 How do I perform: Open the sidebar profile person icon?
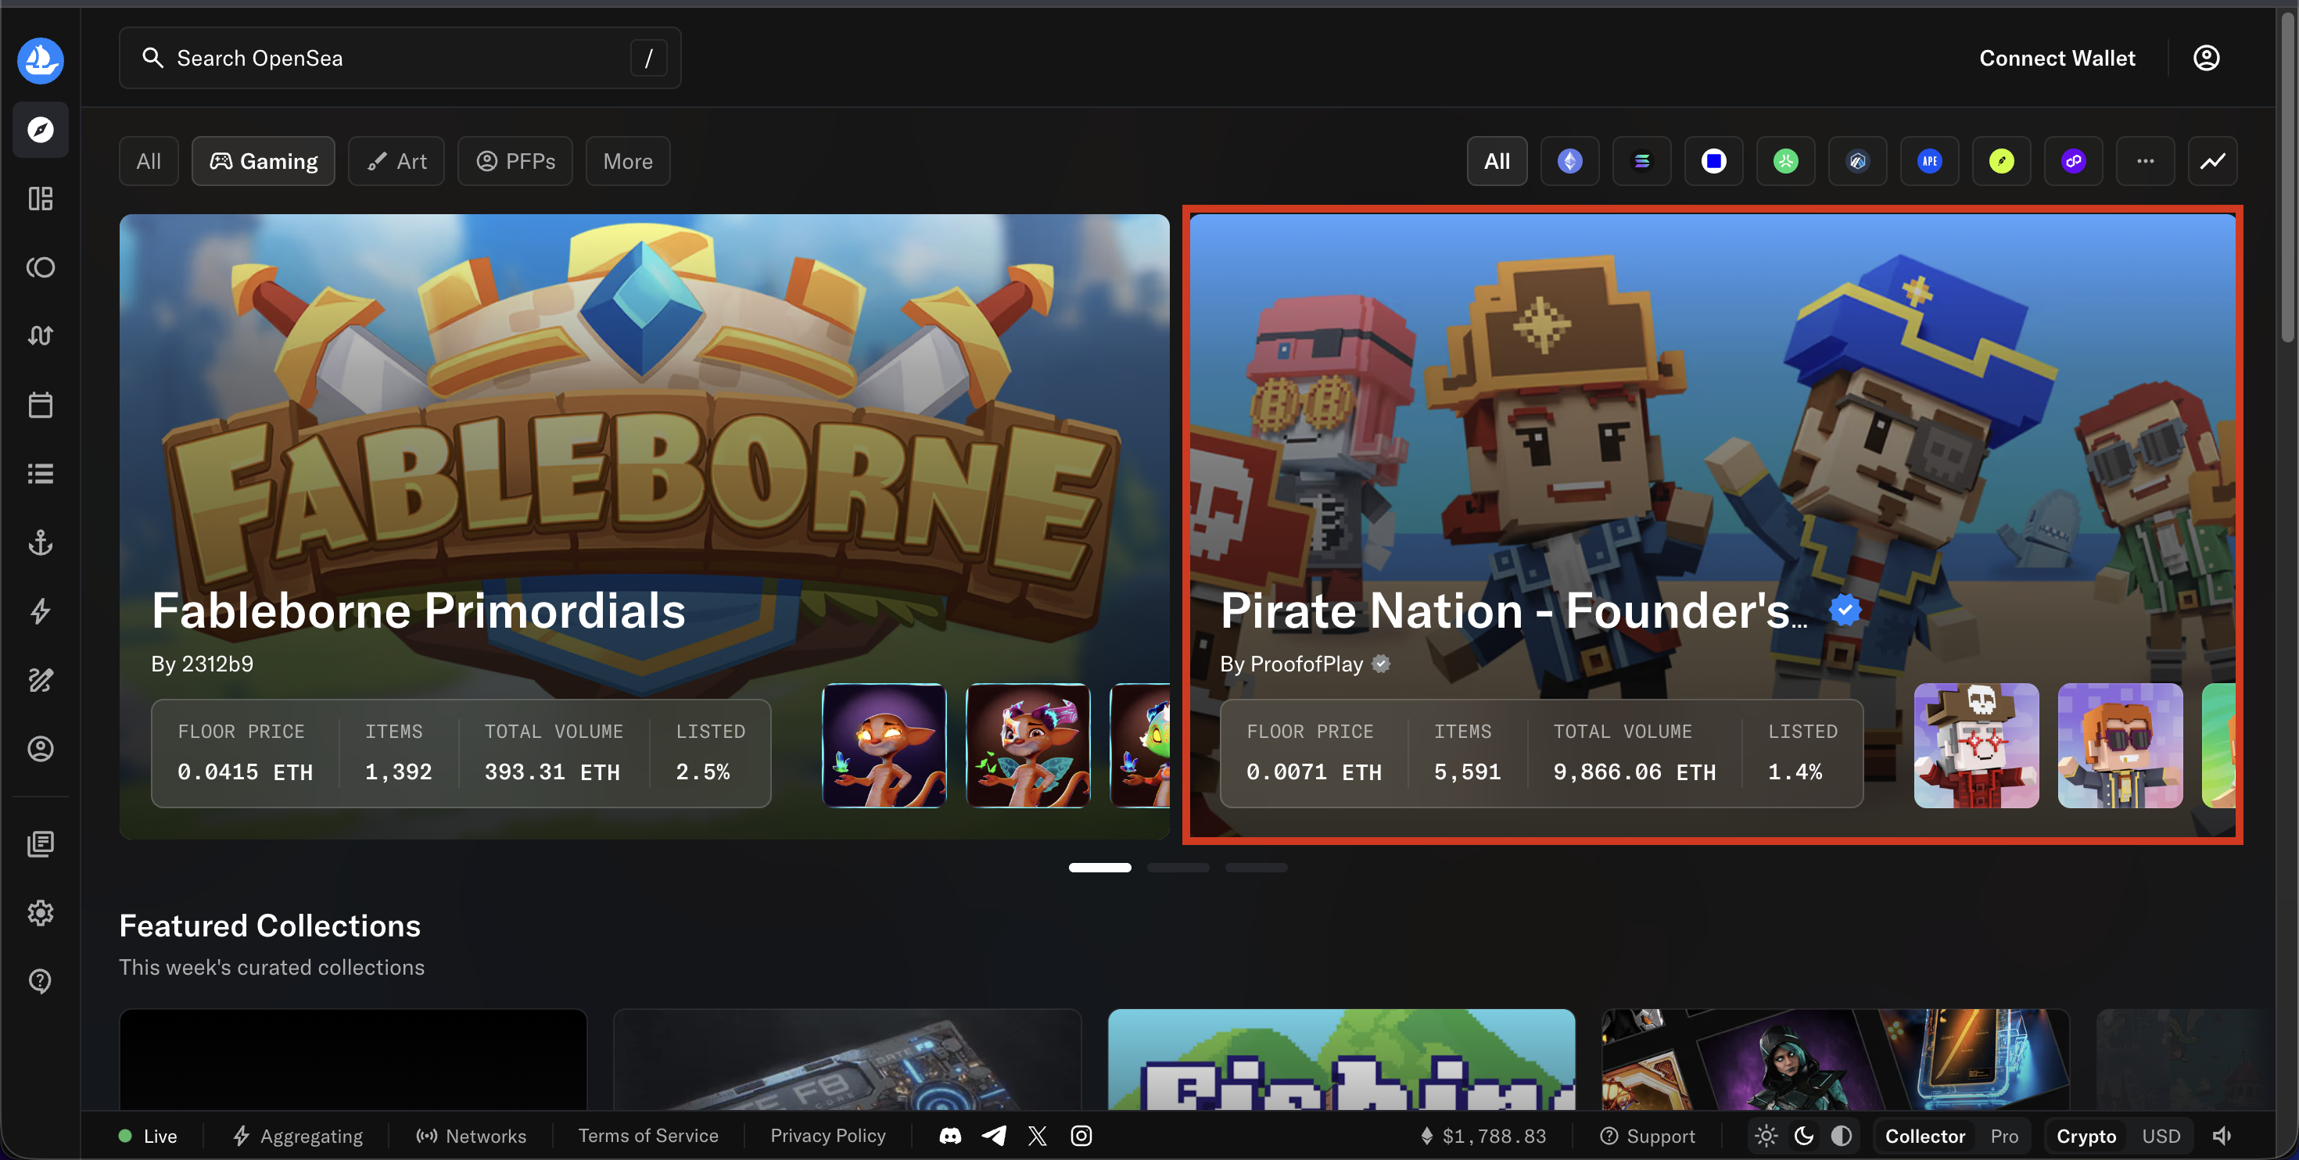point(40,749)
